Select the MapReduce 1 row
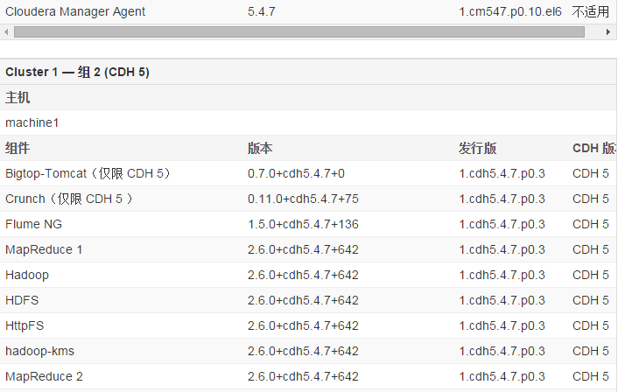The image size is (618, 392). tap(309, 249)
